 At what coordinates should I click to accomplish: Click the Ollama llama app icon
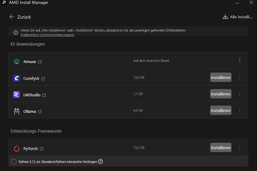[x=16, y=111]
